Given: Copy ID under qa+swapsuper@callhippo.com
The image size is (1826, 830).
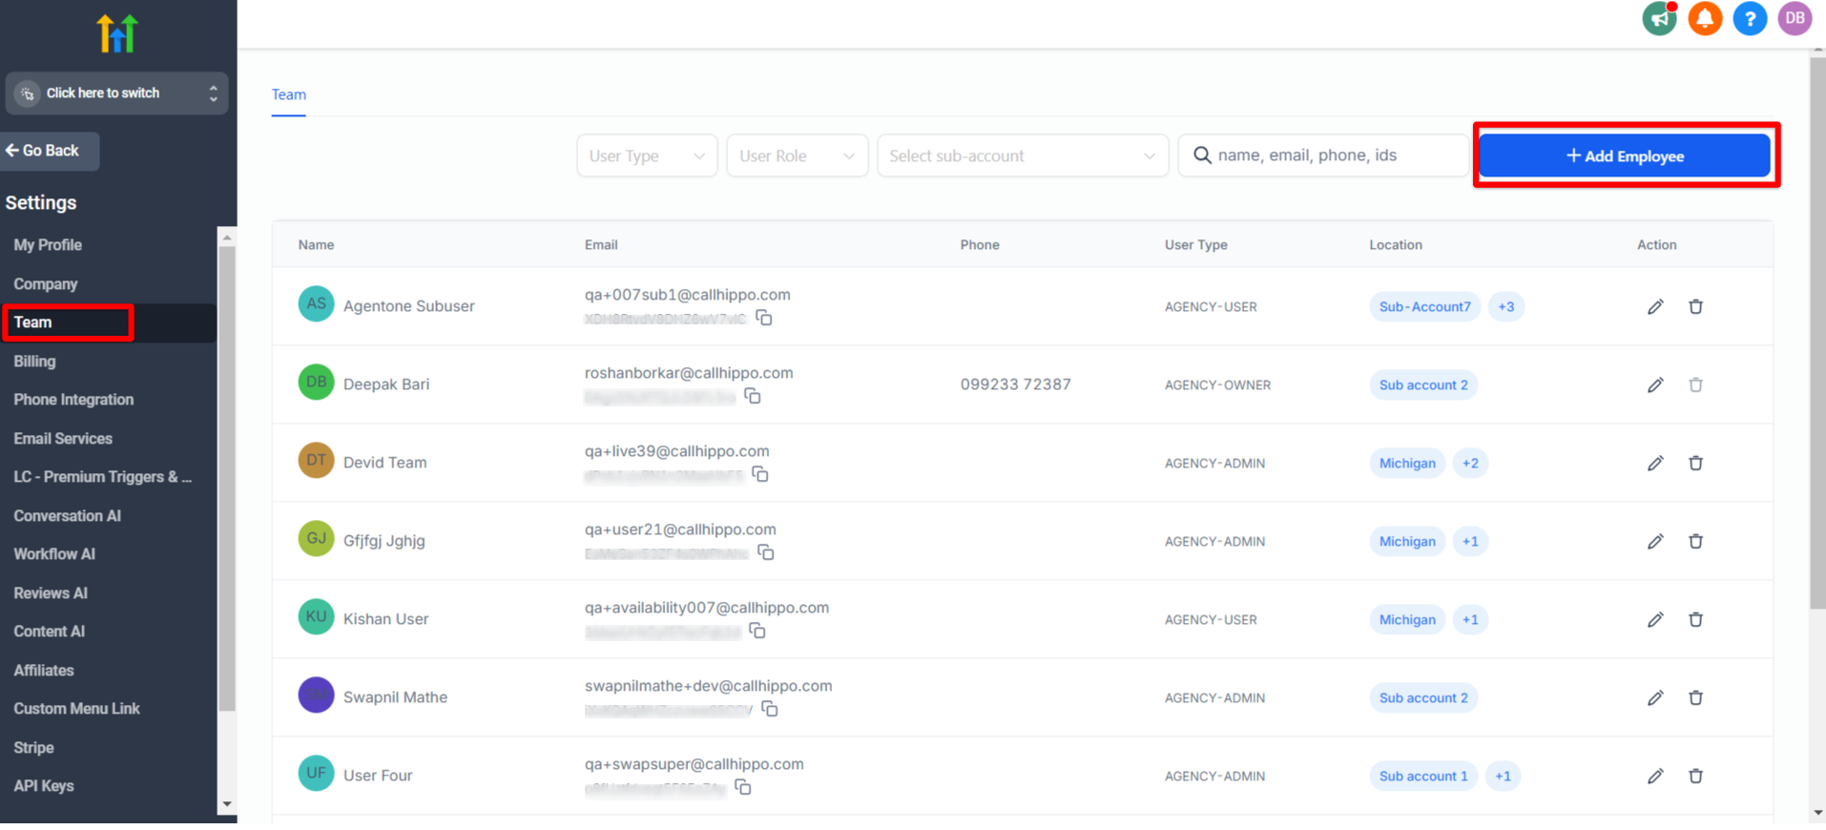Looking at the screenshot, I should tap(743, 787).
